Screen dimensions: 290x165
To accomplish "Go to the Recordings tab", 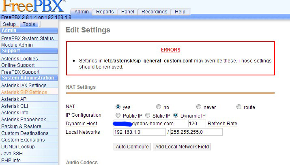I will click(154, 12).
